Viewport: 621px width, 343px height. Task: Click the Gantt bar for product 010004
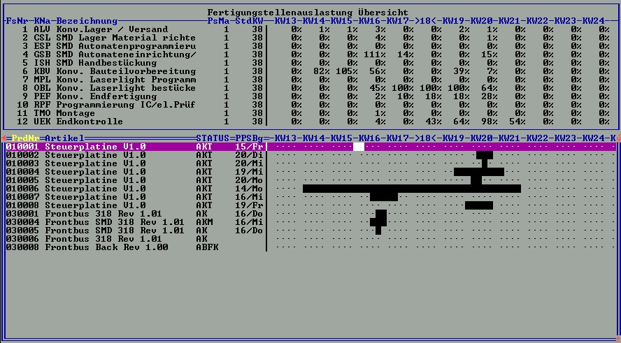(478, 172)
